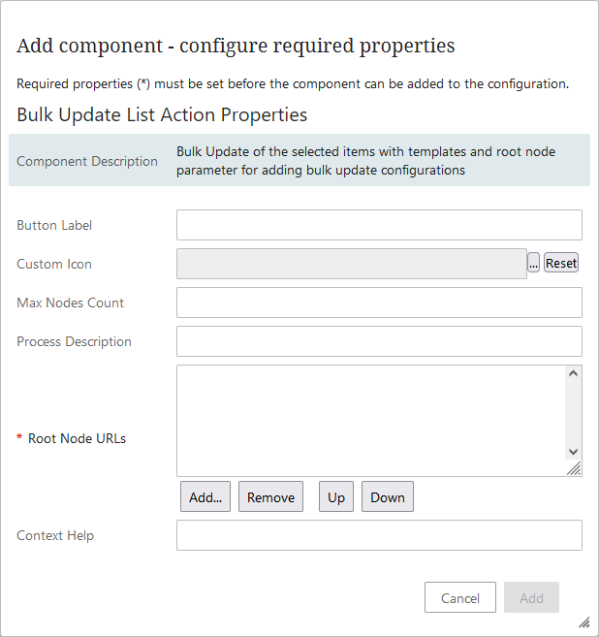Image resolution: width=599 pixels, height=637 pixels.
Task: Cancel the Add component dialog
Action: pos(460,597)
